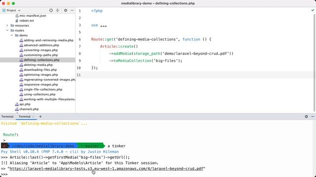Open optimizing-images.php
316x177 pixels.
pyautogui.click(x=40, y=75)
